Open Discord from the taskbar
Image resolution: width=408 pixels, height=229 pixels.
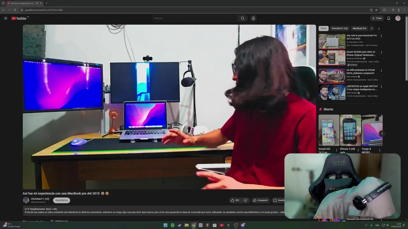point(243,225)
